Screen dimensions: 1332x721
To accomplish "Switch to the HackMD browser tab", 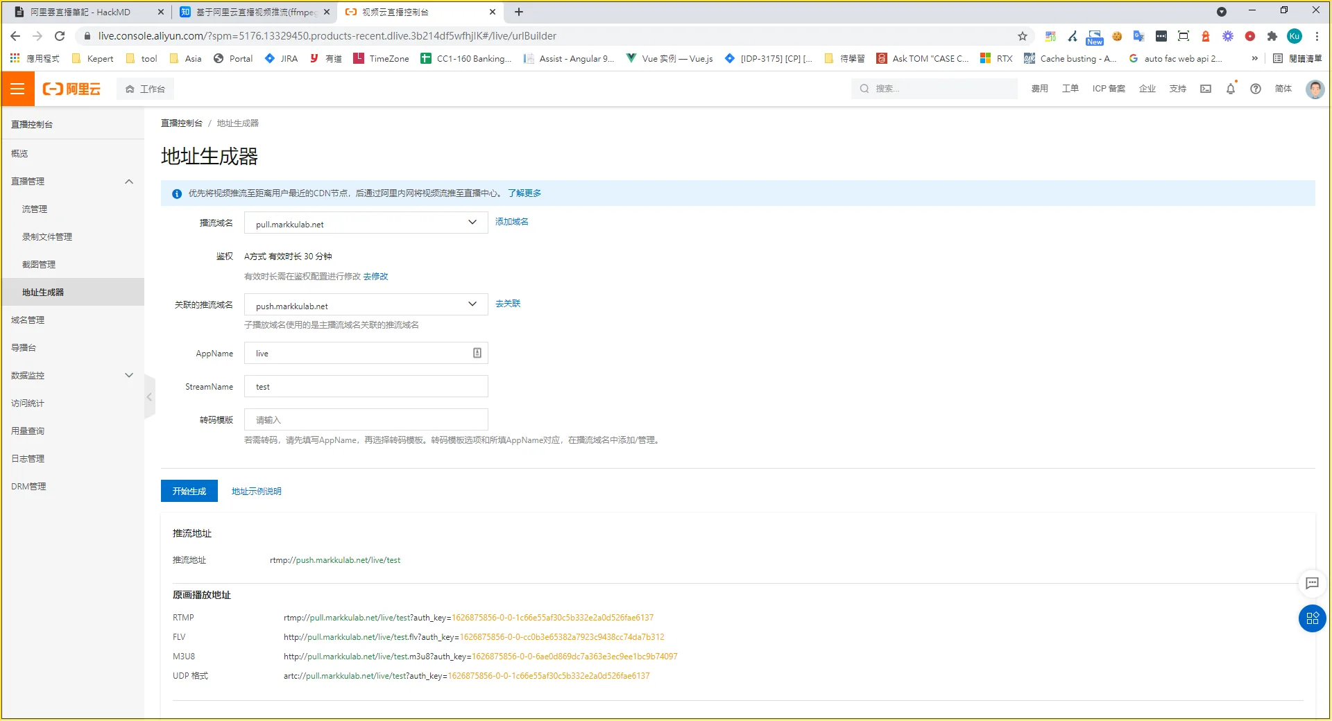I will point(83,12).
